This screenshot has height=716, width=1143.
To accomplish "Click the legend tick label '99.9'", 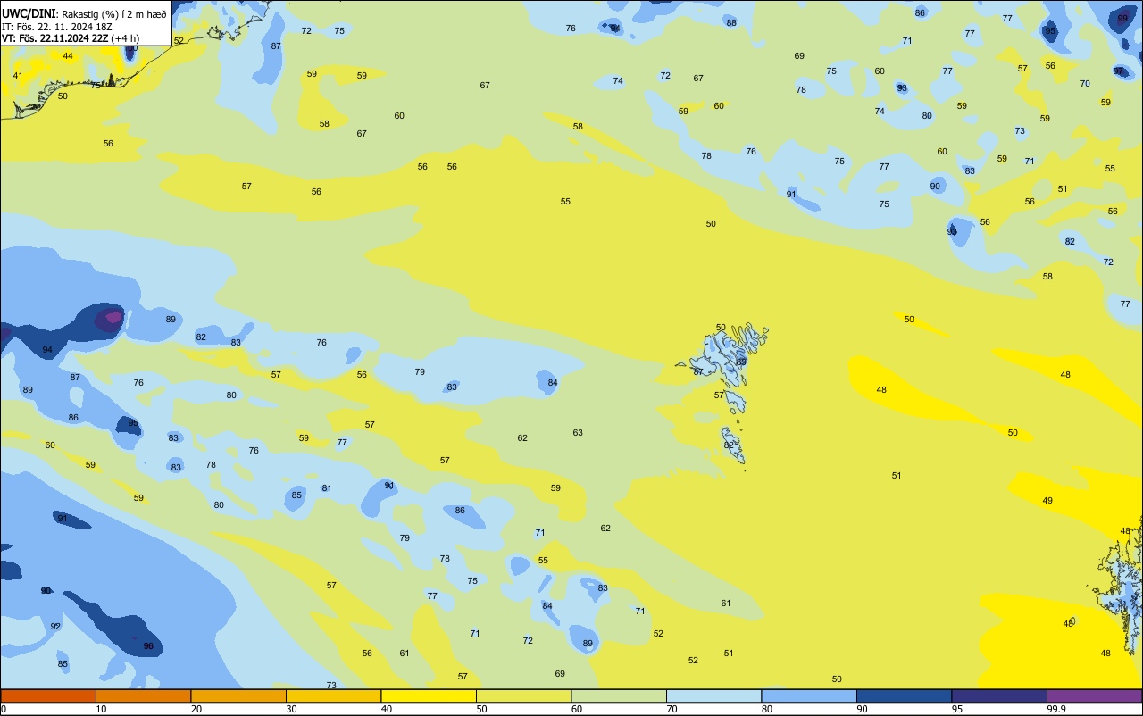I will (1057, 709).
